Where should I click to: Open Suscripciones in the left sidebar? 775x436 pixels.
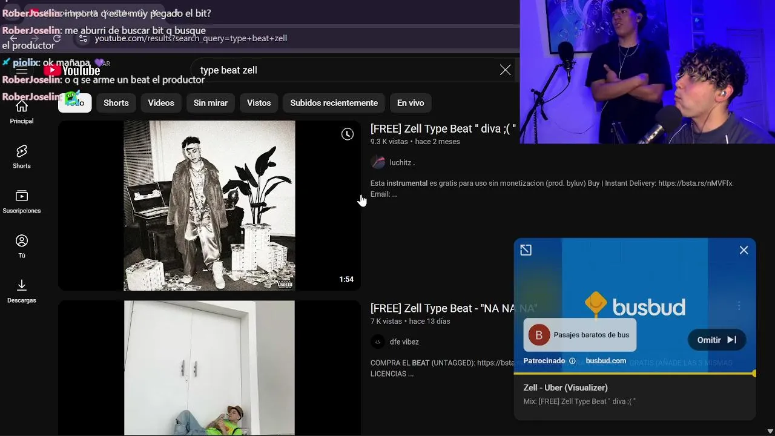coord(22,202)
